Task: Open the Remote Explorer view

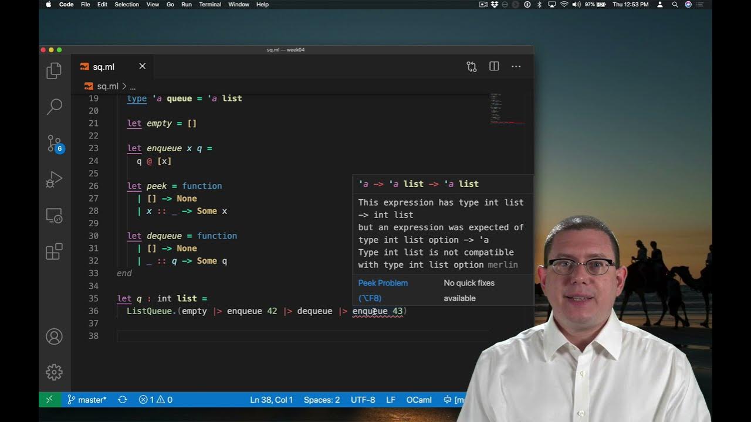Action: pos(54,216)
